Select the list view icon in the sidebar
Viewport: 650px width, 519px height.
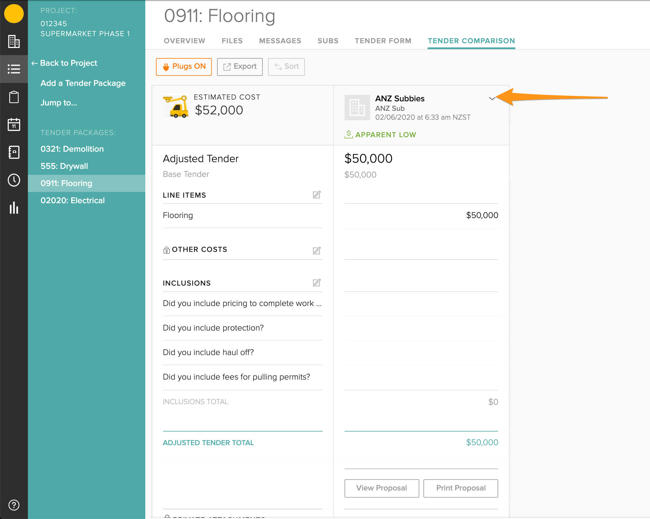coord(14,69)
